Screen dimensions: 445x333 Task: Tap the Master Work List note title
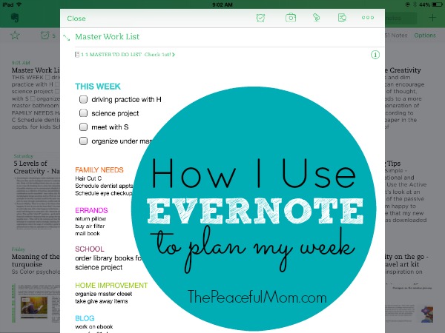(108, 37)
